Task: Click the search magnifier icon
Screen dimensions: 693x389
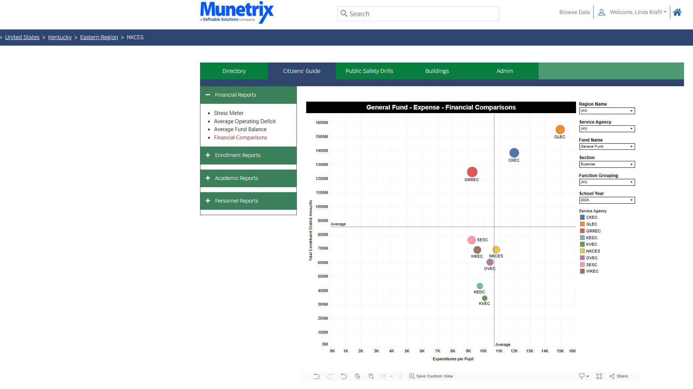Action: (x=344, y=14)
